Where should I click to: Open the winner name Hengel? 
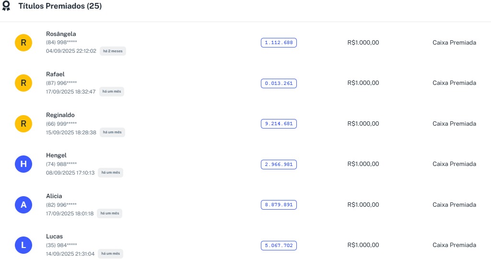pos(56,155)
